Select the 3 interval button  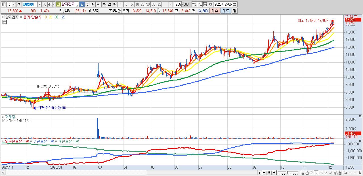pyautogui.click(x=126, y=4)
